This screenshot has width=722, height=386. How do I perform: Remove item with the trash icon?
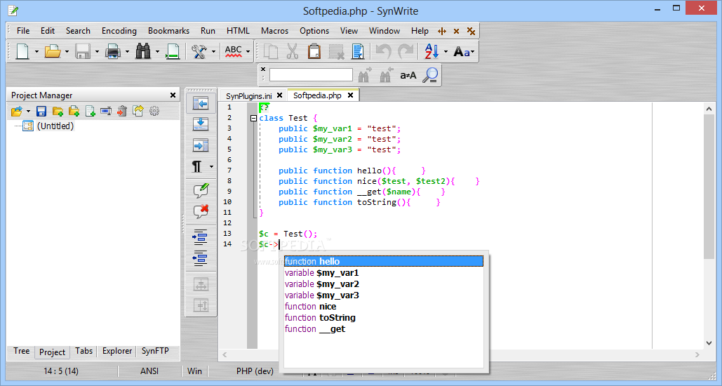point(122,111)
